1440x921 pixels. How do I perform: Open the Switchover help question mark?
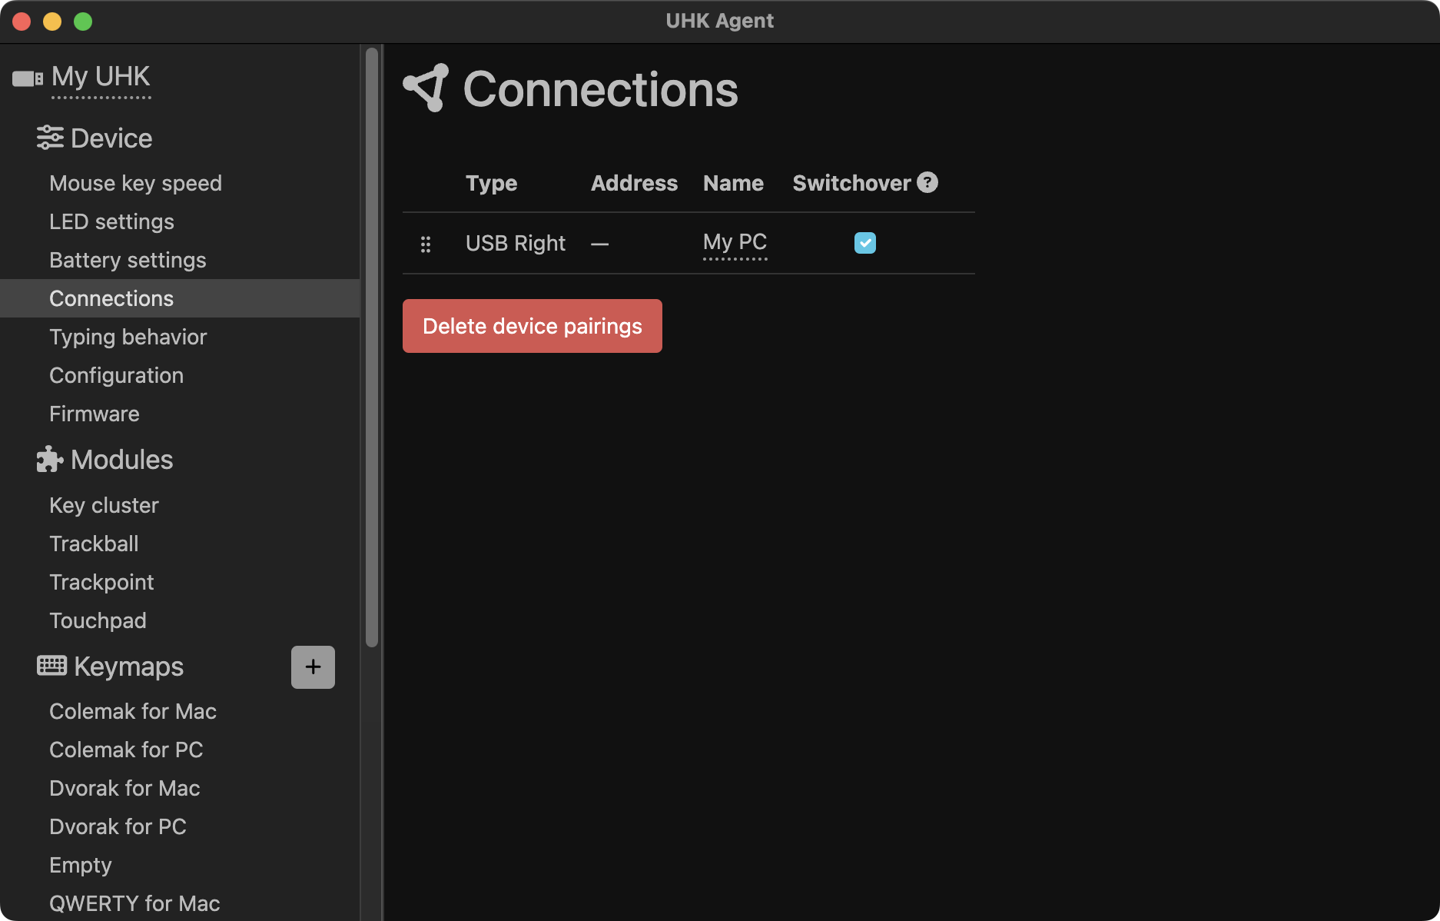coord(927,182)
